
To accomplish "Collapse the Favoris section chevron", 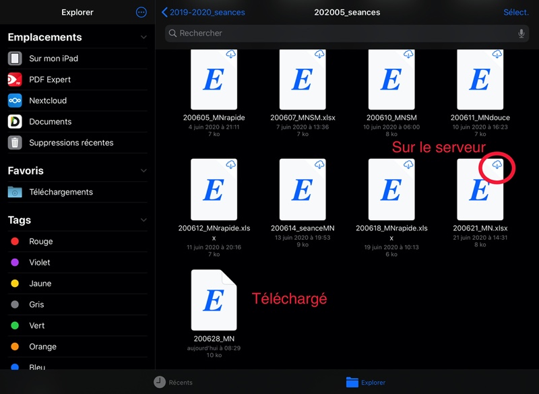I will pos(143,171).
